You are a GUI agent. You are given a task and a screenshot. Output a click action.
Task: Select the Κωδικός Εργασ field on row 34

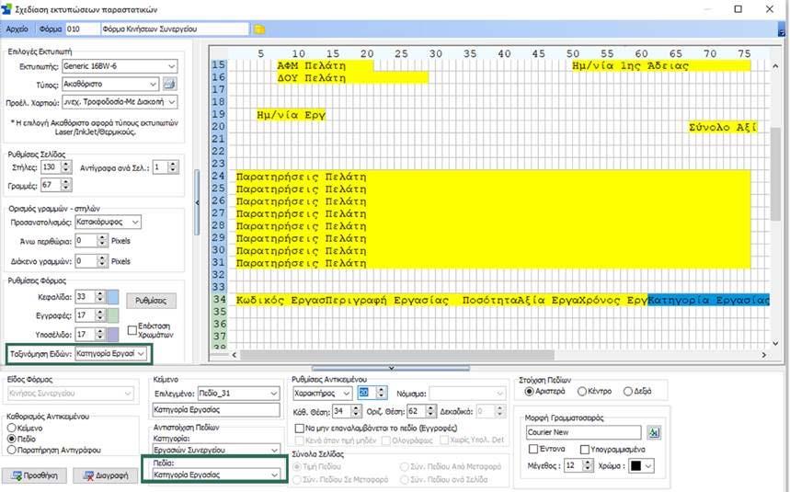(281, 300)
